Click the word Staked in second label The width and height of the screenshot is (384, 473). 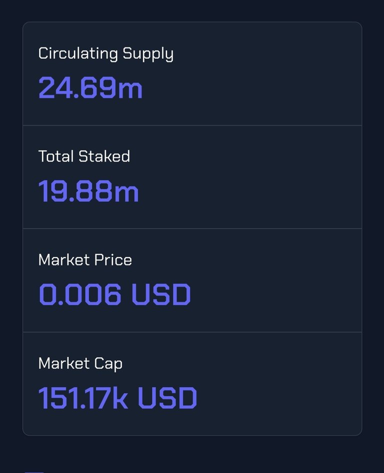coord(104,156)
